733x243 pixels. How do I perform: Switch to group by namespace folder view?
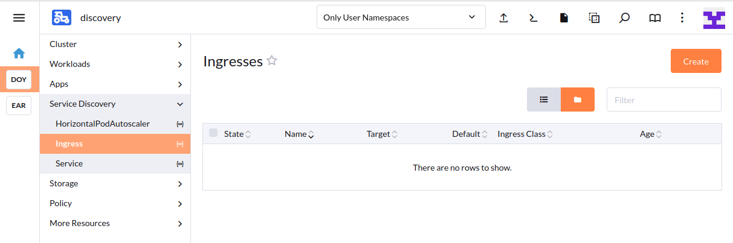tap(578, 99)
